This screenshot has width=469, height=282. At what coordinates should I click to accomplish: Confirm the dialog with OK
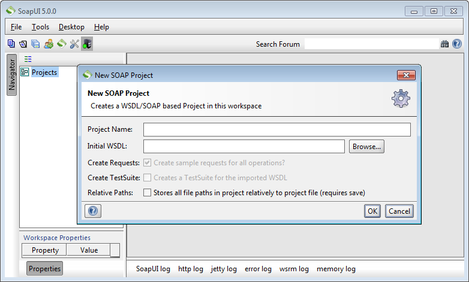(372, 211)
